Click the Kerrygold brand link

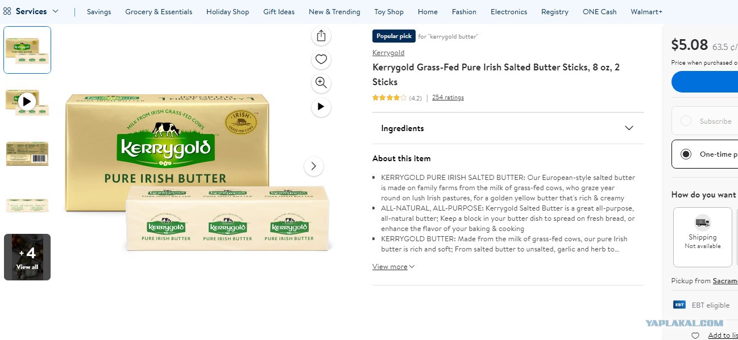point(388,53)
